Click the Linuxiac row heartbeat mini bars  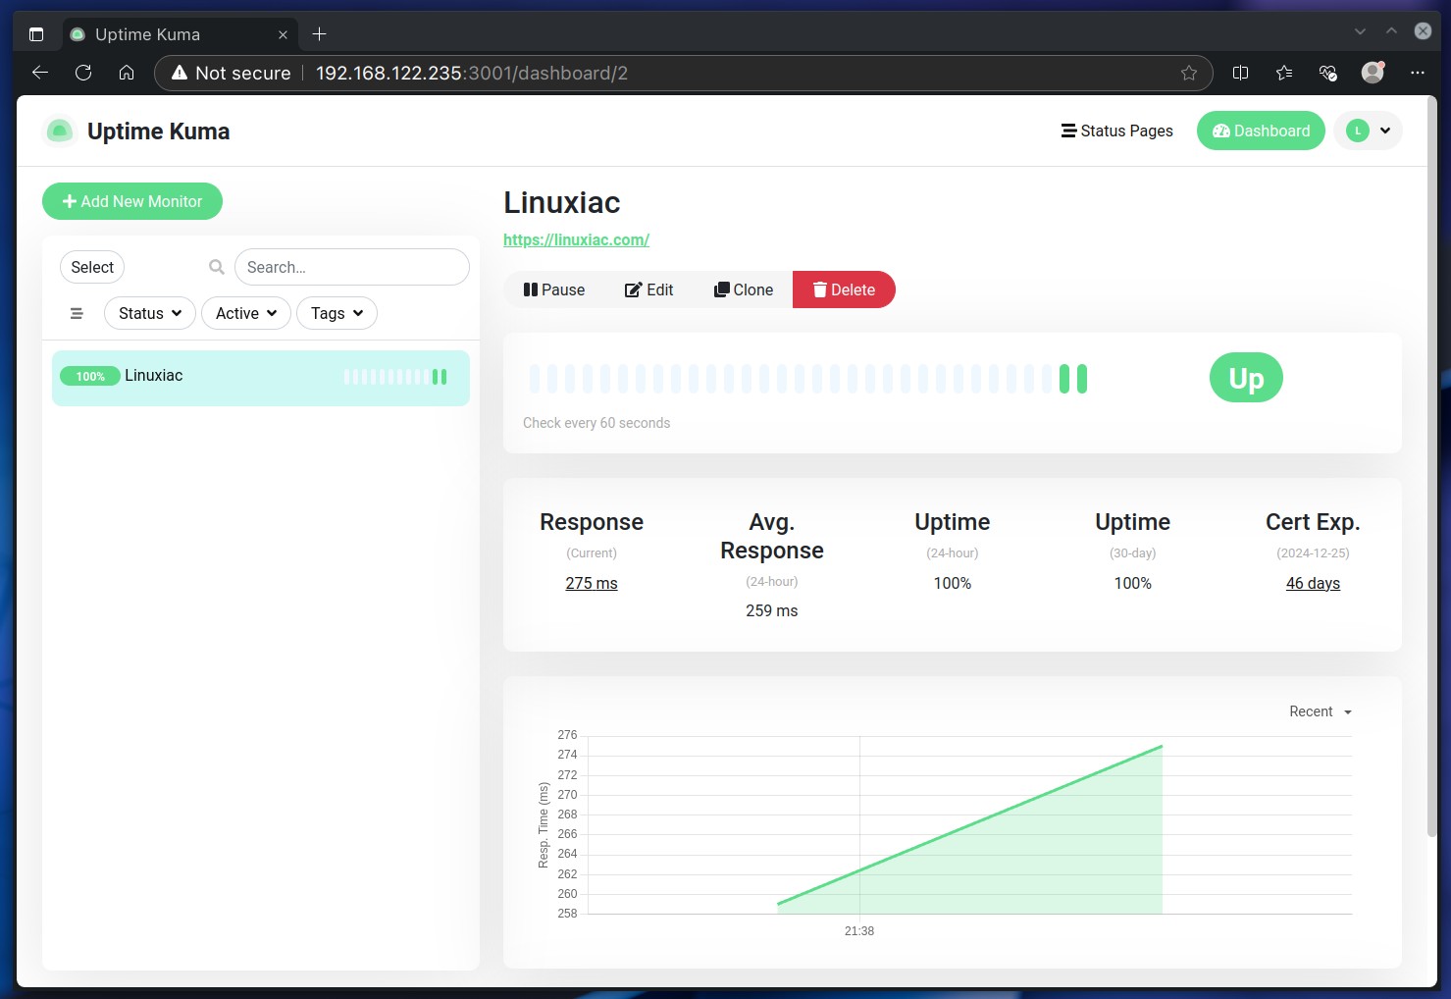pos(395,377)
